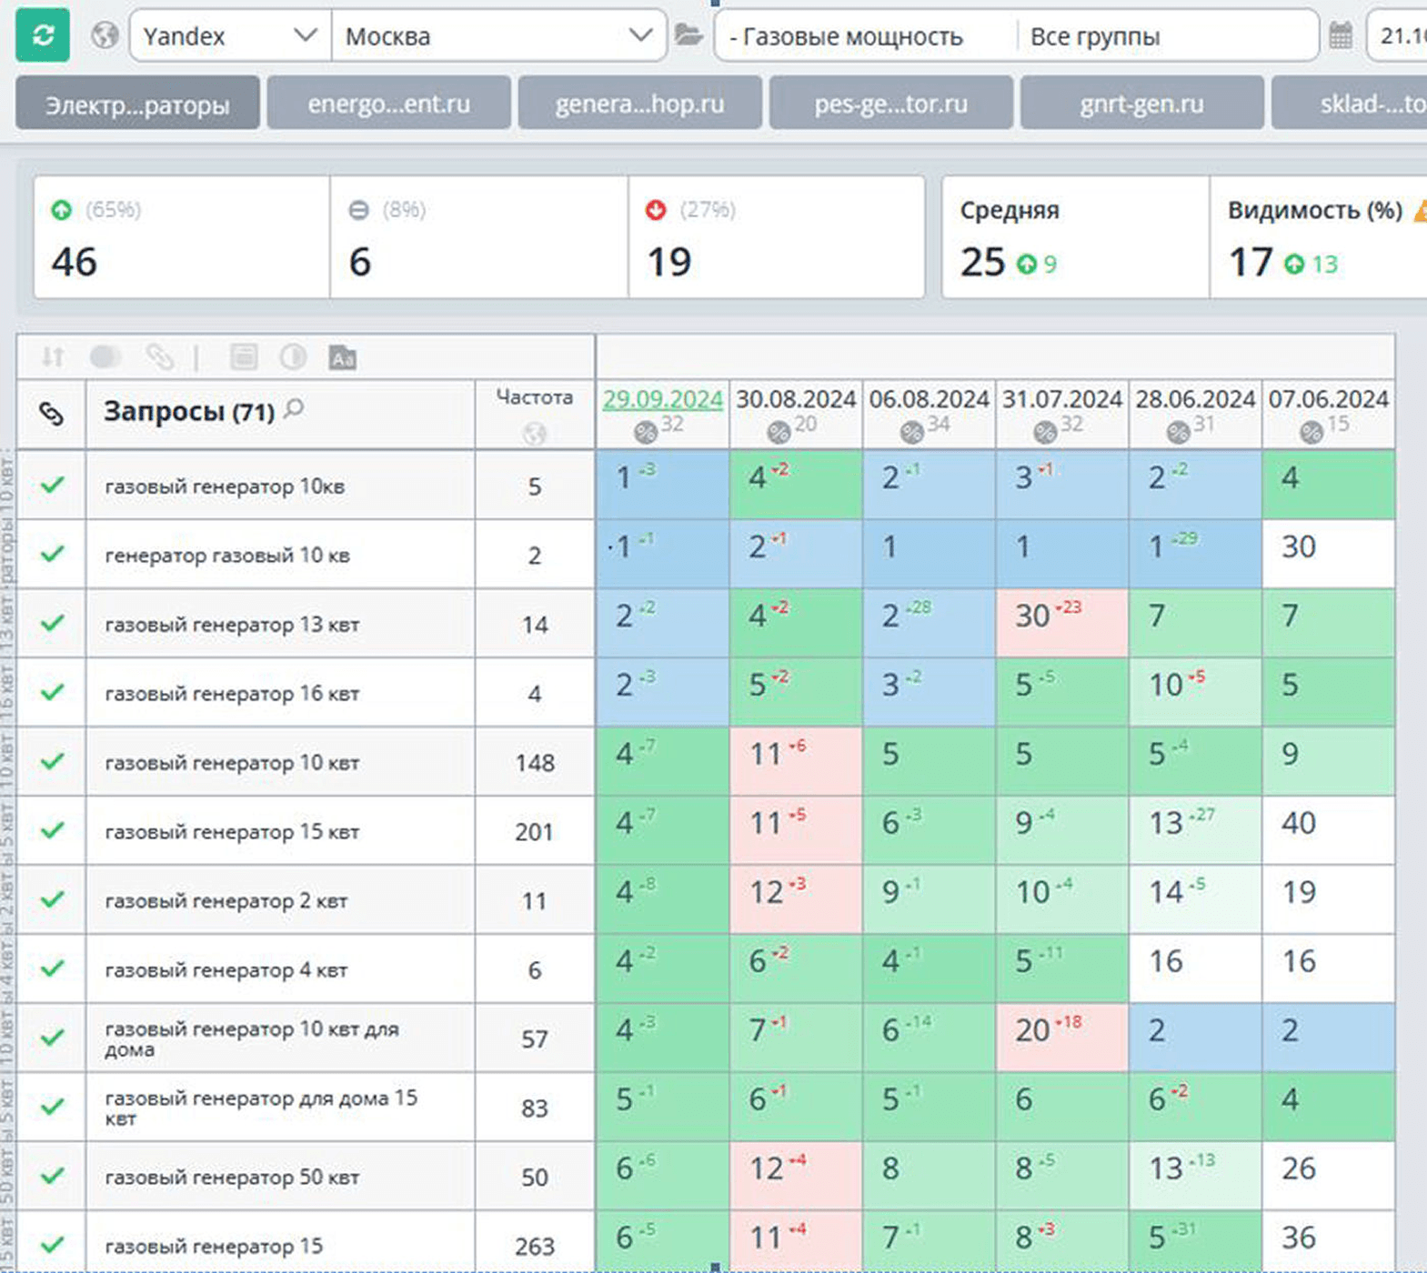Screen dimensions: 1427x1273
Task: Click the Aa text icon in toolbar
Action: [342, 357]
